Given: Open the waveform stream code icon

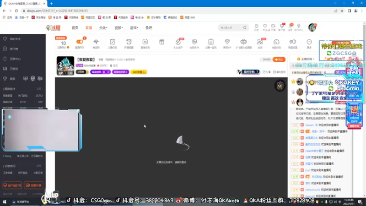Looking at the screenshot, I should (x=96, y=42).
